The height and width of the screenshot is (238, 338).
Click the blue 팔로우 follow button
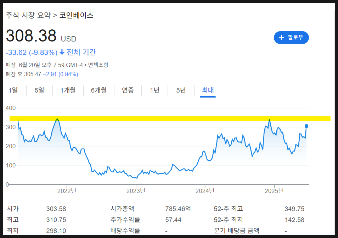[291, 38]
